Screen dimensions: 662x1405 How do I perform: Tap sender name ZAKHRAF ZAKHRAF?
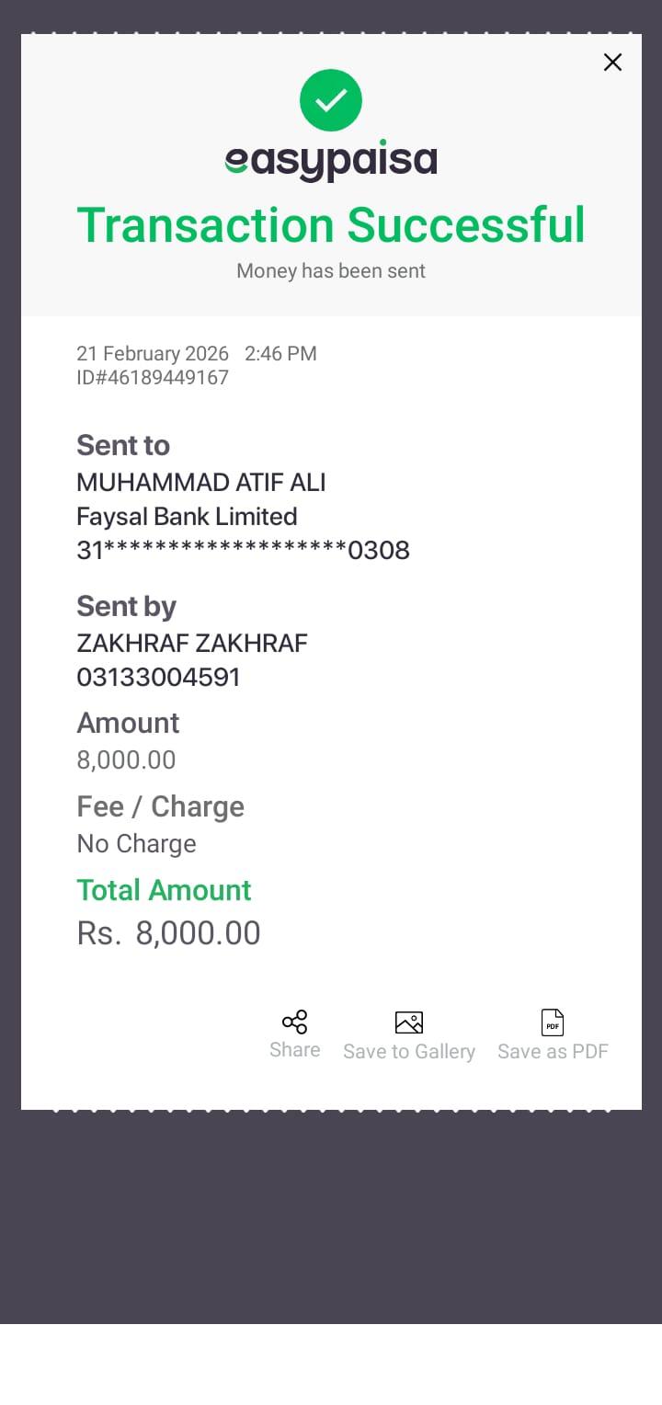coord(192,644)
